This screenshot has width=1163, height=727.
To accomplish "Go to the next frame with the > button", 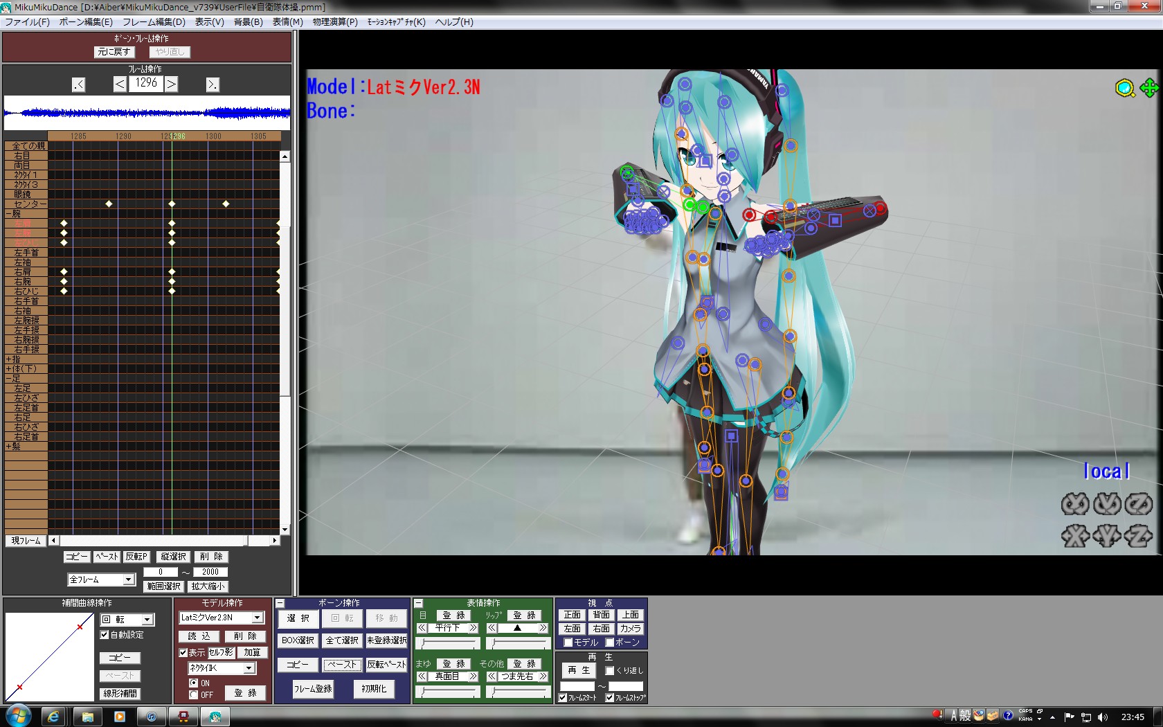I will [171, 84].
